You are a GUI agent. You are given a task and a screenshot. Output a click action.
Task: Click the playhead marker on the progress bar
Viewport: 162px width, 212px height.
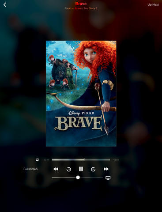click(84, 159)
